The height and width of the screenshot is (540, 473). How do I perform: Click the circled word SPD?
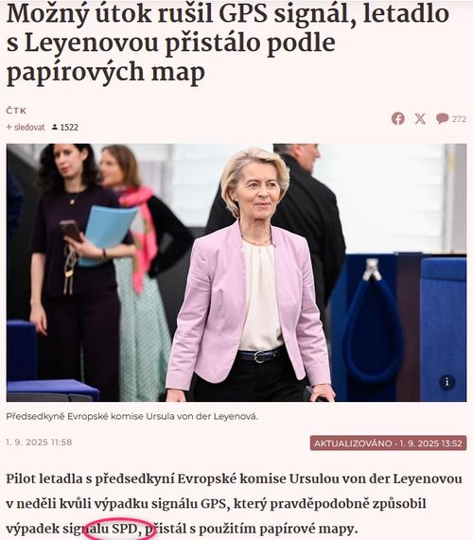125,529
